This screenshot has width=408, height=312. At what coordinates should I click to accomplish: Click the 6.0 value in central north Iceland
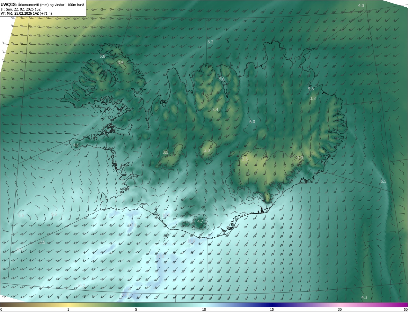[x=252, y=122]
